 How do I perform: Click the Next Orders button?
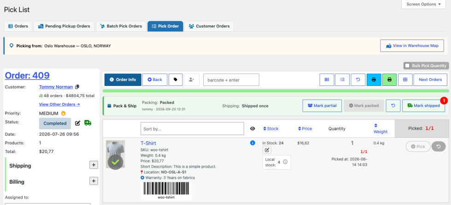(430, 80)
